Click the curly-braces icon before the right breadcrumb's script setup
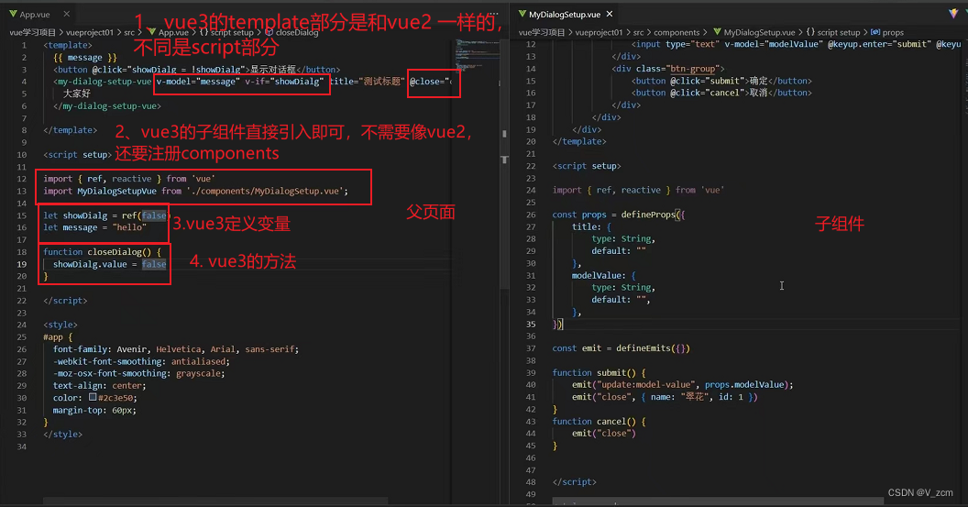968x507 pixels. [x=810, y=32]
